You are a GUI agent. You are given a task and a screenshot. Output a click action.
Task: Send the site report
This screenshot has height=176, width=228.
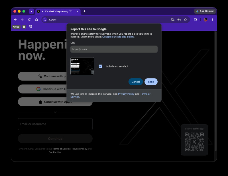[x=151, y=82]
